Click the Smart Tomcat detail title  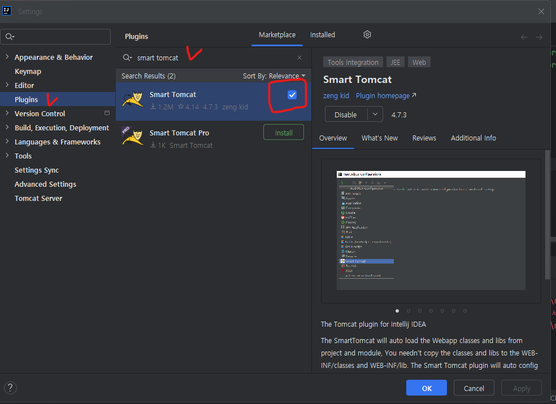click(x=357, y=80)
